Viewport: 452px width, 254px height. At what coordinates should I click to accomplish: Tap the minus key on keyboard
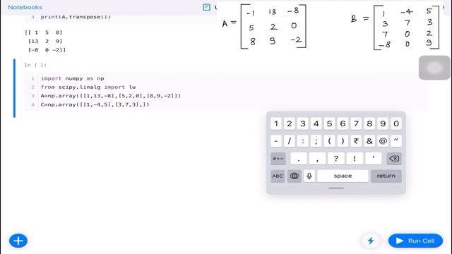[276, 141]
